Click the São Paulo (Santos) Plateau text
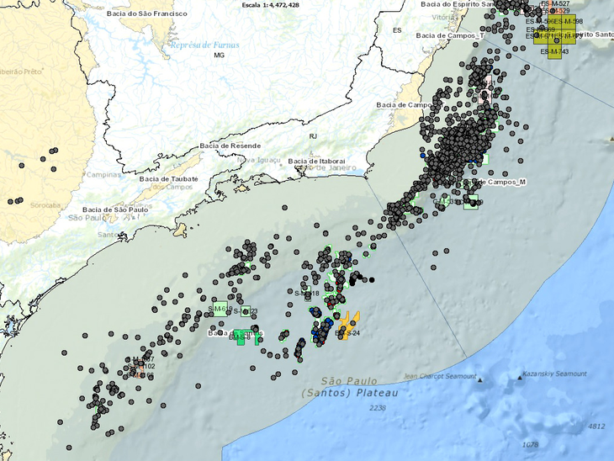Screen dimensions: 614x461 tap(352, 387)
